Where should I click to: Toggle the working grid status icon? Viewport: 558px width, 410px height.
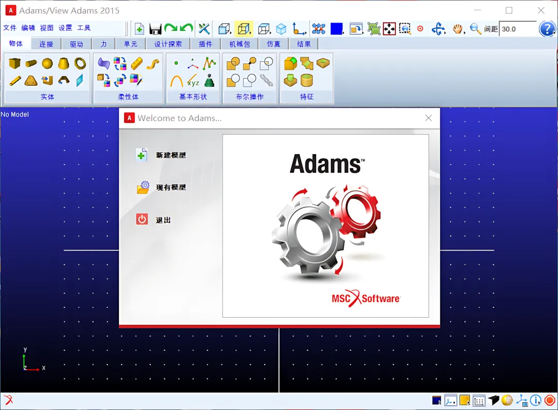coord(479,401)
